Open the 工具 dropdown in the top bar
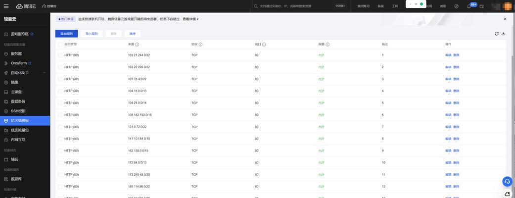Screen dimensions: 515x198 tap(395, 6)
